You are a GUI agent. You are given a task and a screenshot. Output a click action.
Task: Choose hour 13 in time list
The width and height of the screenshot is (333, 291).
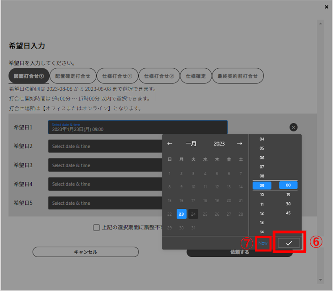pyautogui.click(x=262, y=223)
